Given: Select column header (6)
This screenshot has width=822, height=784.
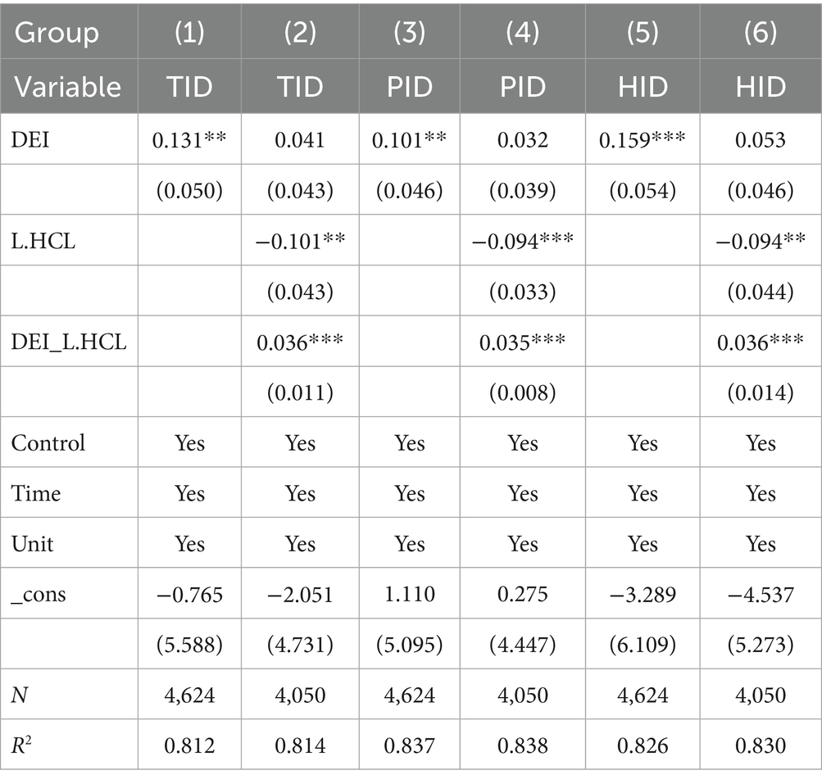Looking at the screenshot, I should pyautogui.click(x=761, y=33).
